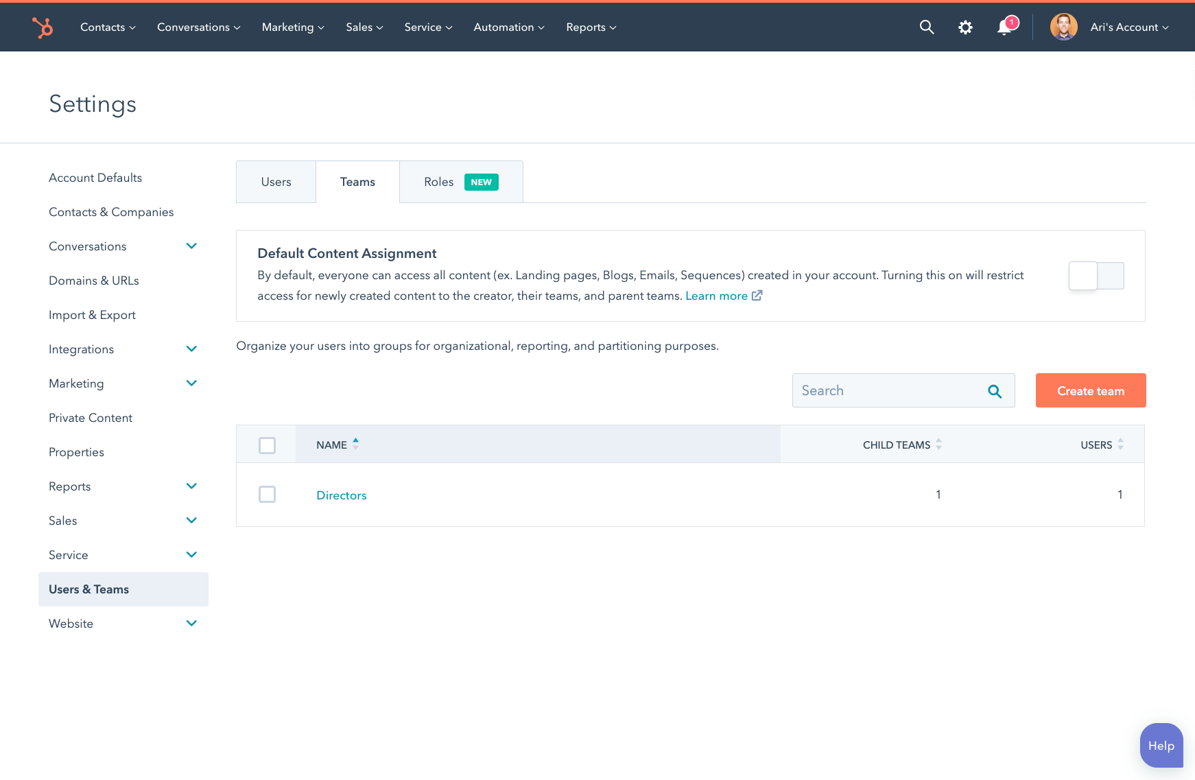Open the Directors team link
Viewport: 1195px width, 780px height.
click(341, 495)
